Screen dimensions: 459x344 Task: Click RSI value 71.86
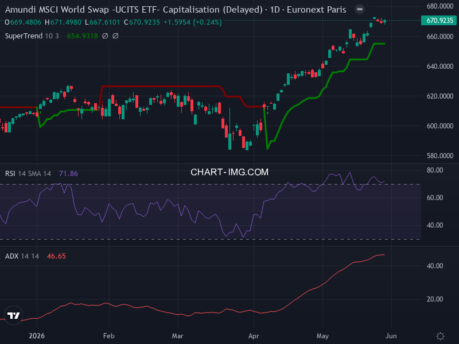[x=68, y=174]
